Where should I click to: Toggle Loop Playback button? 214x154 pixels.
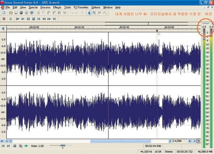tap(10, 19)
